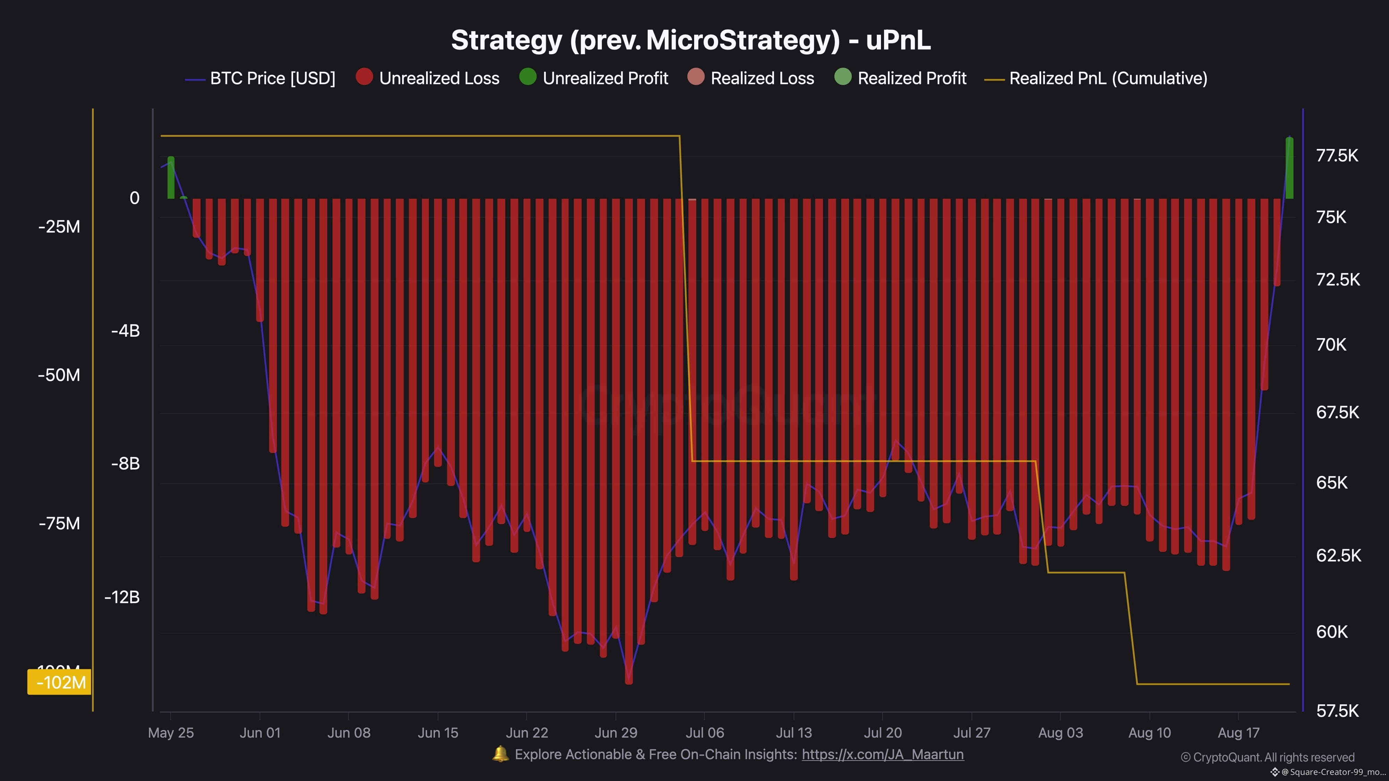Click the chart title Strategy (prev. MicroStrategy) - uPnL

click(x=691, y=40)
